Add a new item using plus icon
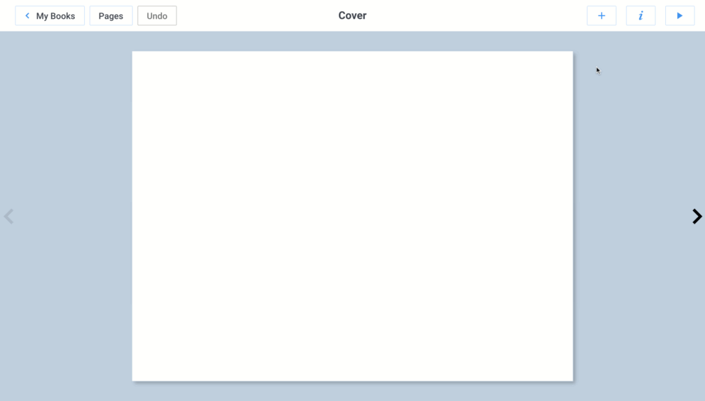 [x=601, y=15]
